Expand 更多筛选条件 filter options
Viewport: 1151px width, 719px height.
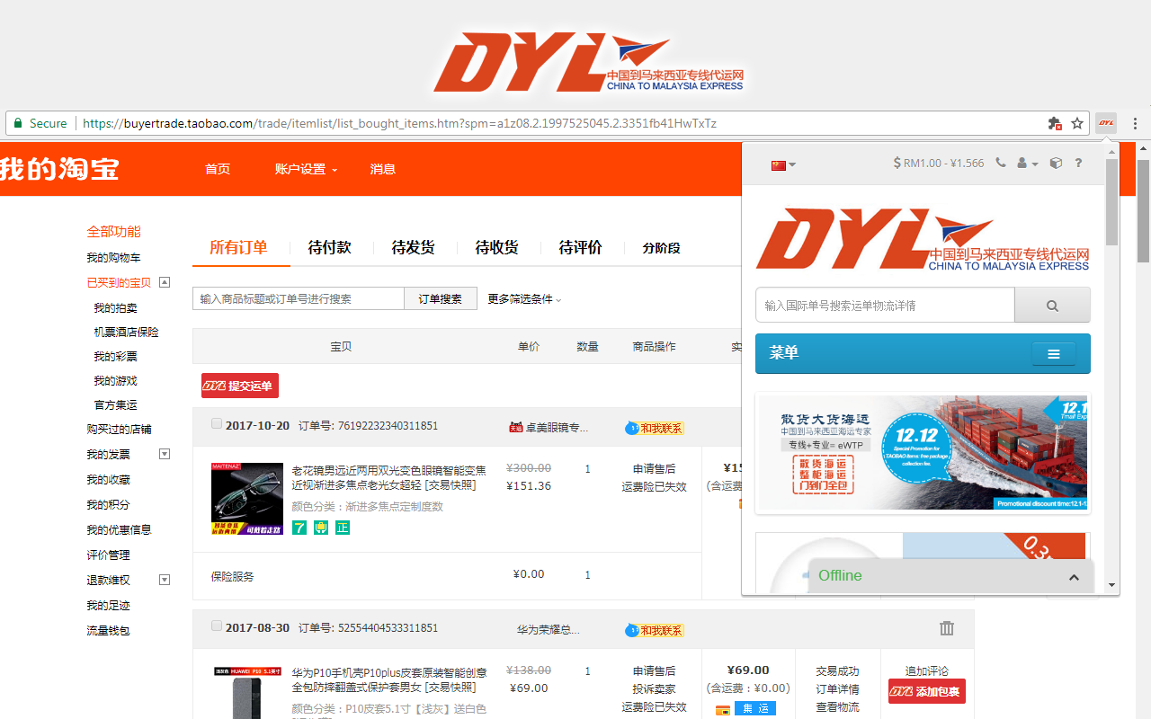[x=524, y=299]
